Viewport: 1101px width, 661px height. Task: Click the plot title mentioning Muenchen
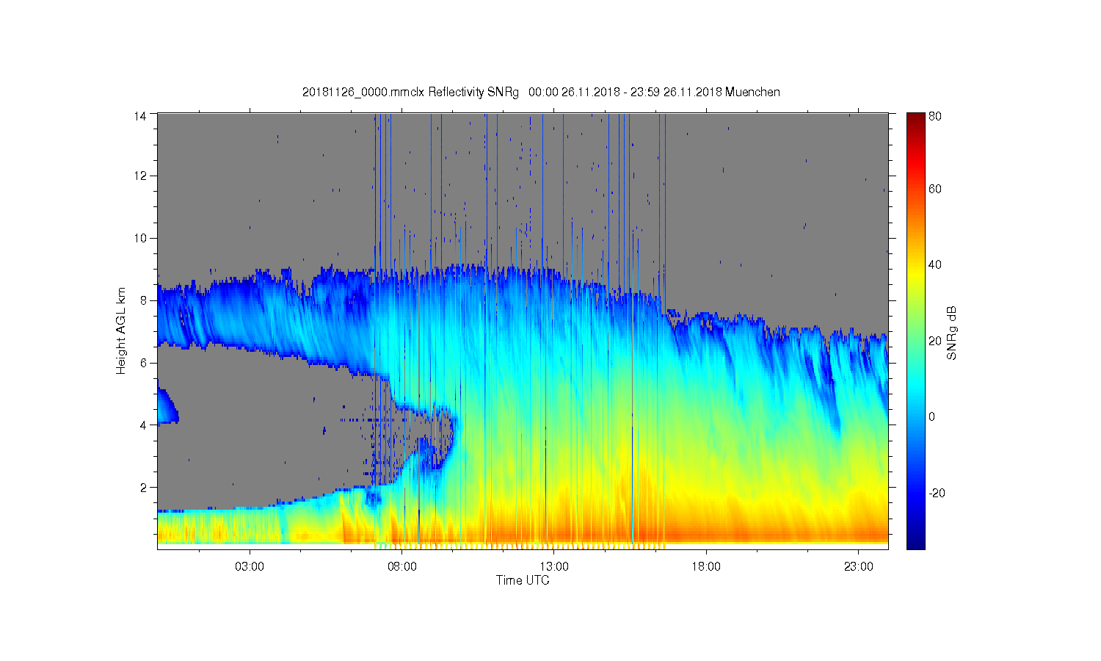[x=541, y=93]
